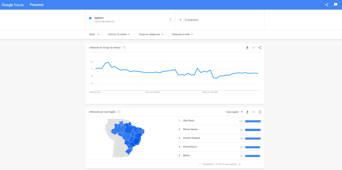Share the interest over time chart
This screenshot has height=170, width=342.
[260, 48]
